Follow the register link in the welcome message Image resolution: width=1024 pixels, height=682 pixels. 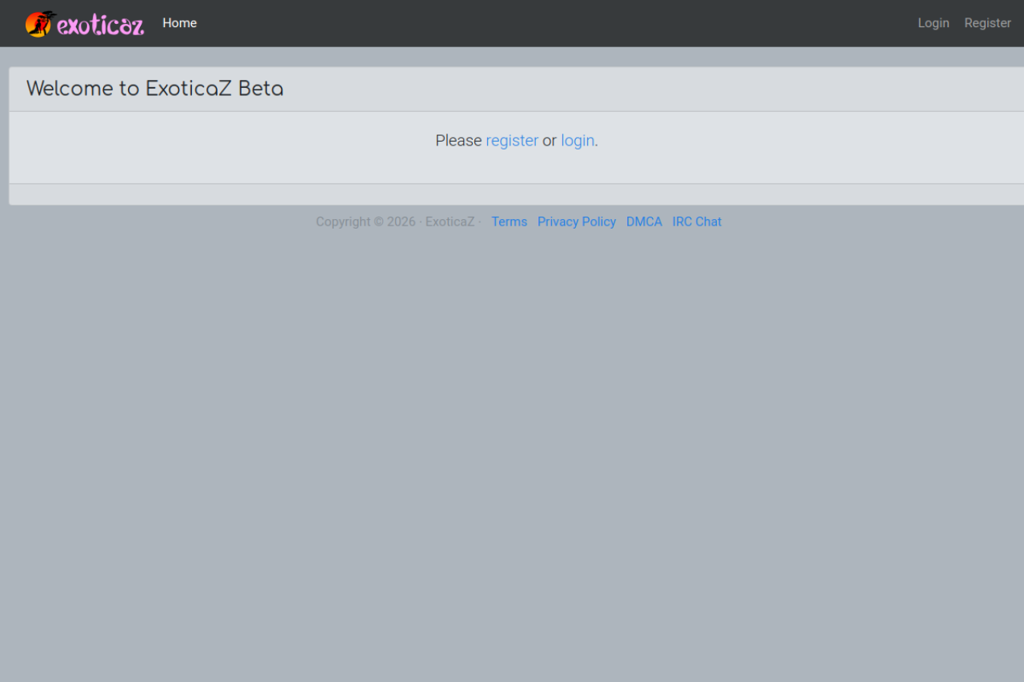click(x=512, y=141)
